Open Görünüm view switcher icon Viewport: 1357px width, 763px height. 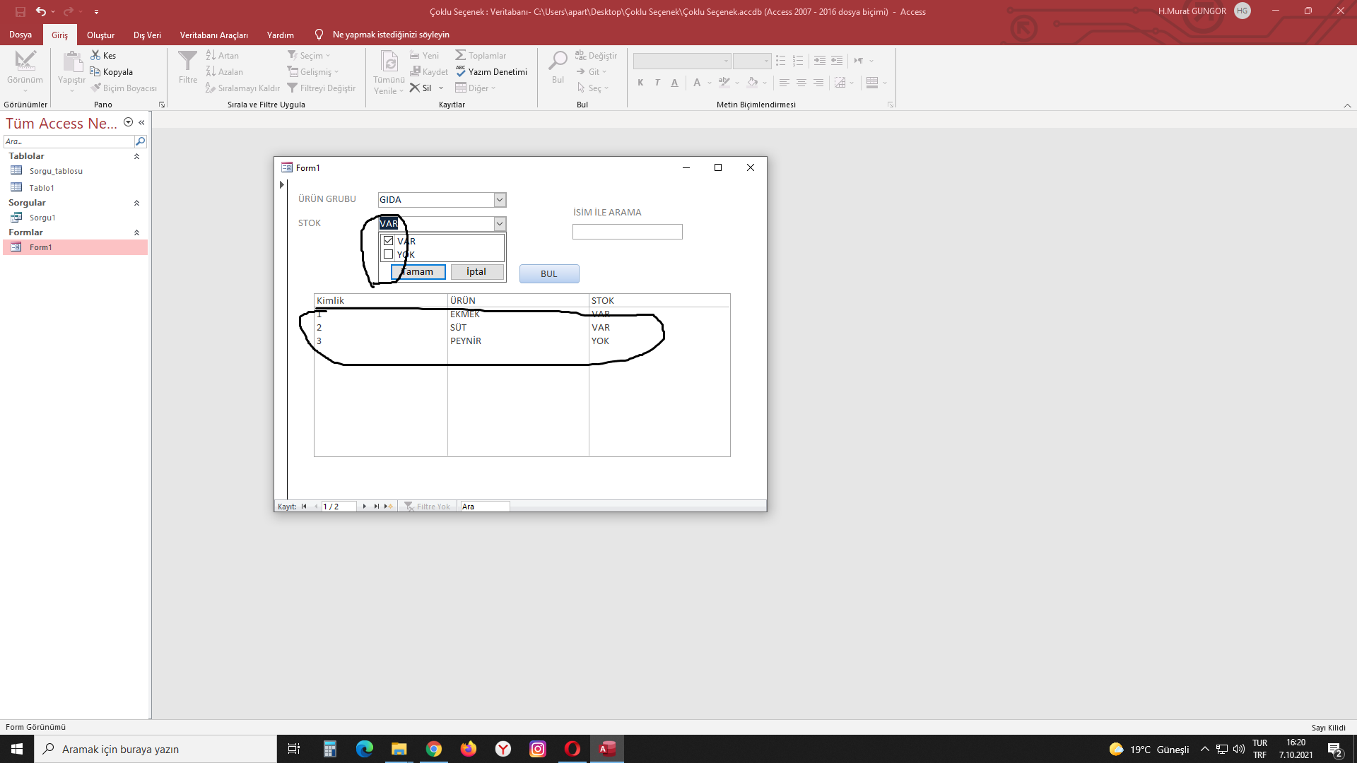tap(25, 61)
